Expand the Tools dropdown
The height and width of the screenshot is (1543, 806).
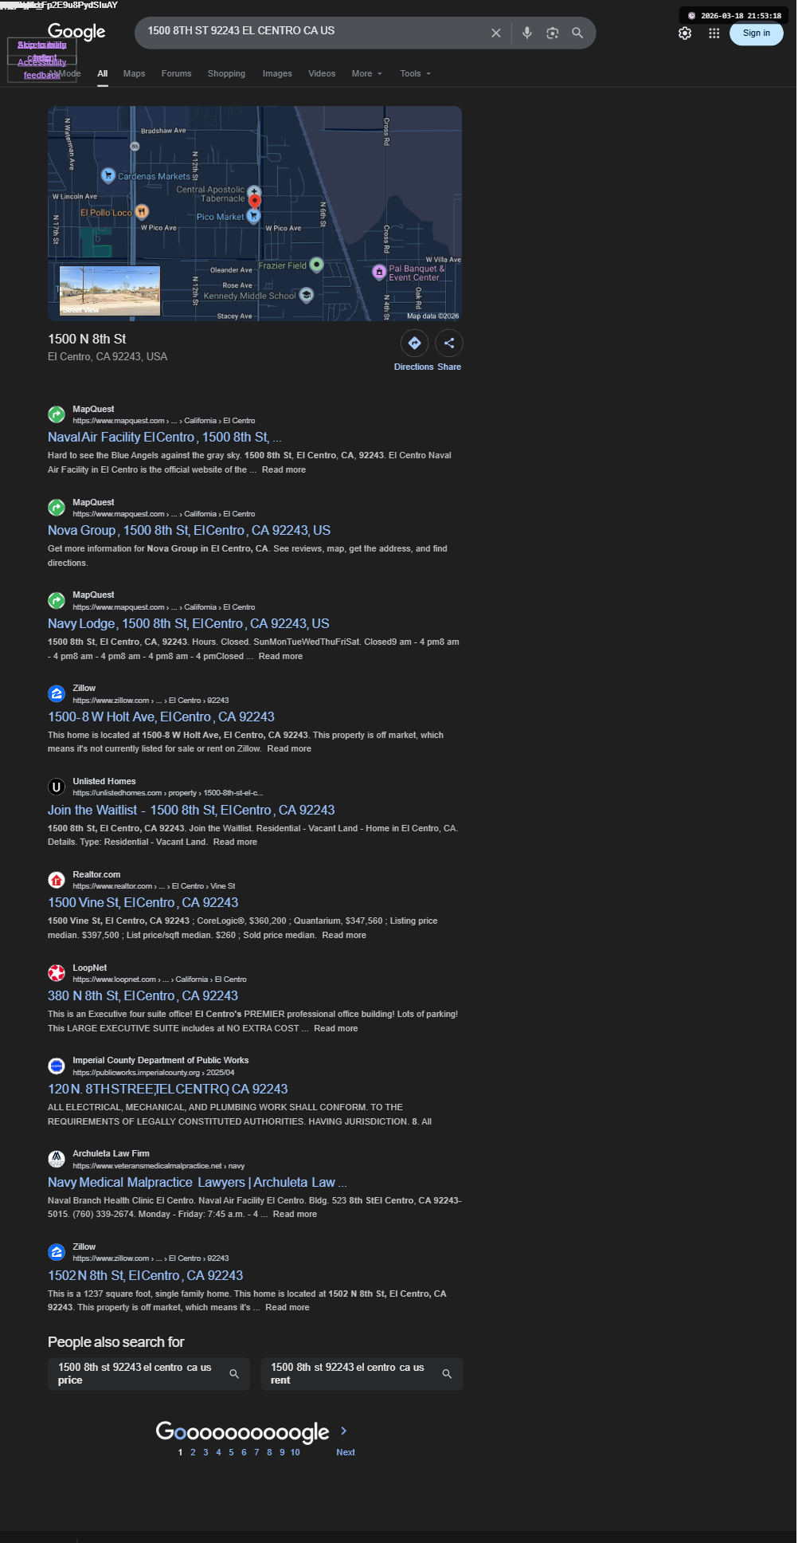pos(415,73)
